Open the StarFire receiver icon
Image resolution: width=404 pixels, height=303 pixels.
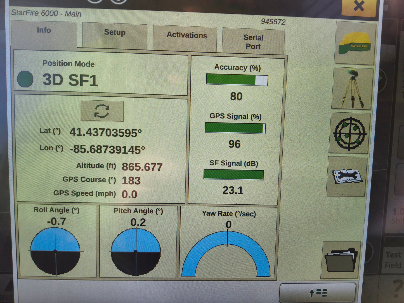tap(355, 43)
